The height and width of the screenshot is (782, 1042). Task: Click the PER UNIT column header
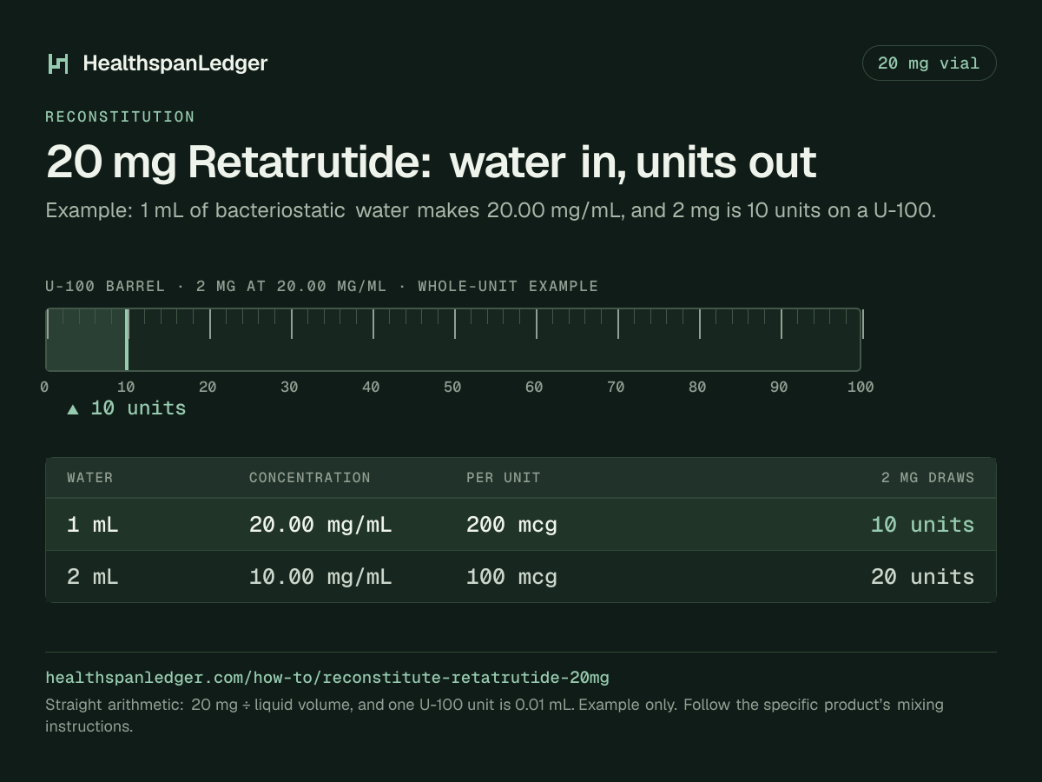click(x=504, y=478)
